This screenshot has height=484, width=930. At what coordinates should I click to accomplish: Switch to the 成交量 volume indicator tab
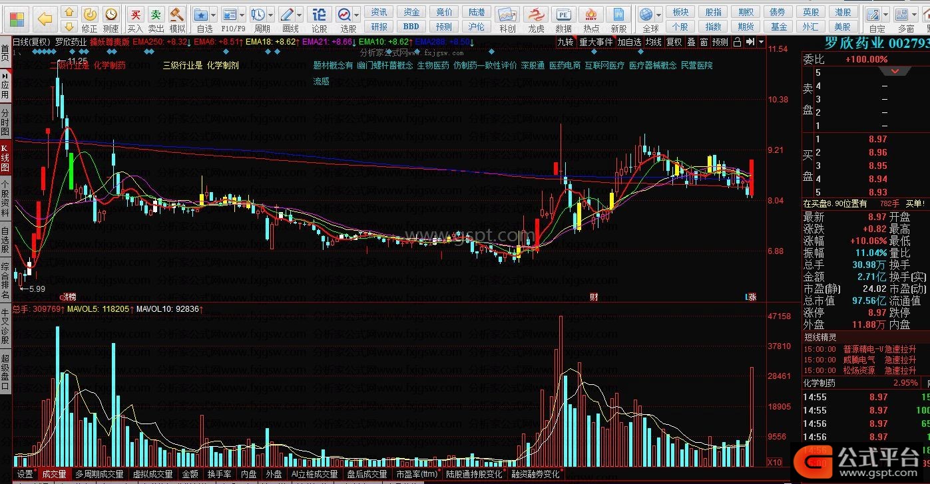(55, 474)
